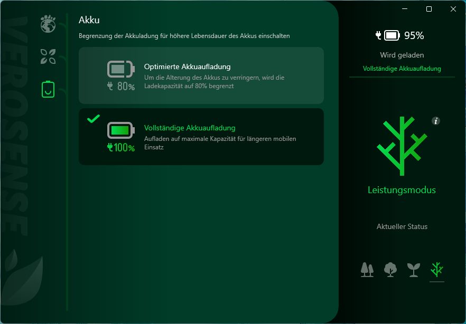This screenshot has width=466, height=324.
Task: Open the globe footprint sidebar page
Action: coord(48,23)
